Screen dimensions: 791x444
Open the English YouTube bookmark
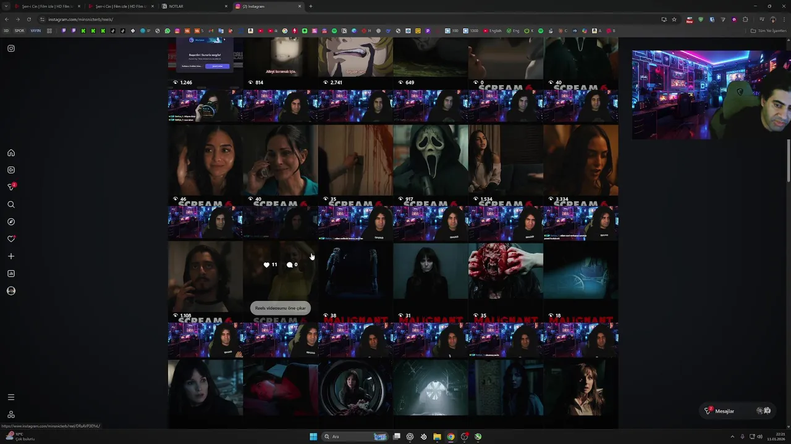493,31
